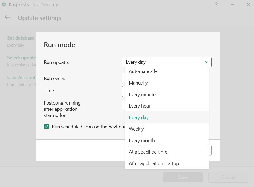
Task: Select After application startup option
Action: (167, 163)
